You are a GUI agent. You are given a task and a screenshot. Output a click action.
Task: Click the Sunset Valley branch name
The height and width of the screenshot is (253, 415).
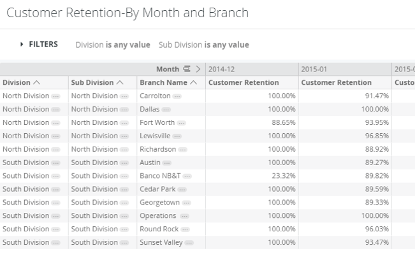click(x=161, y=242)
